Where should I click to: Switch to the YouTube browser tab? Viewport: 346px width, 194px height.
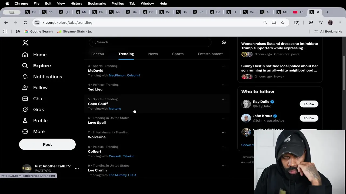(x=298, y=12)
